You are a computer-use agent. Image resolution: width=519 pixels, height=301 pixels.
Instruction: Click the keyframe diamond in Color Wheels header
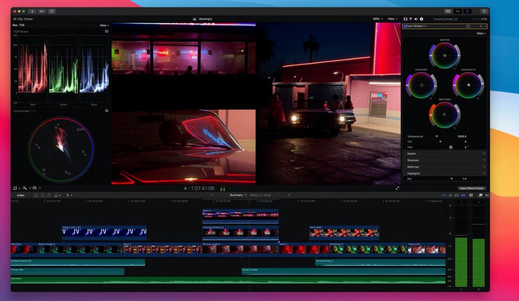click(480, 26)
